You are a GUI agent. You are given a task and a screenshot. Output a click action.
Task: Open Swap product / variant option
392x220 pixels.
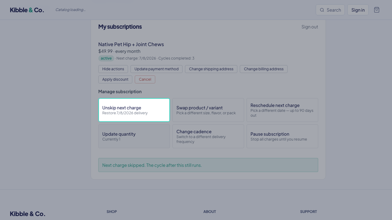click(x=208, y=110)
